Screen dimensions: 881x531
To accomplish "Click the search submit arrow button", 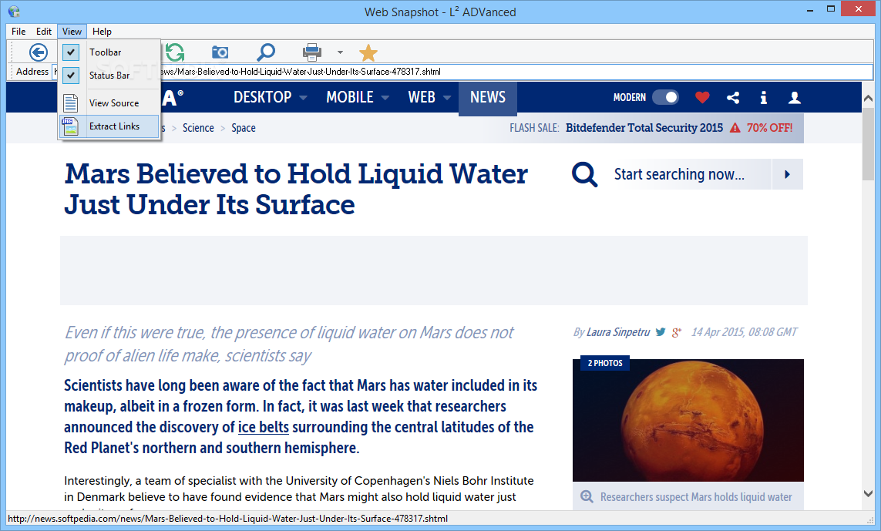I will pos(787,174).
